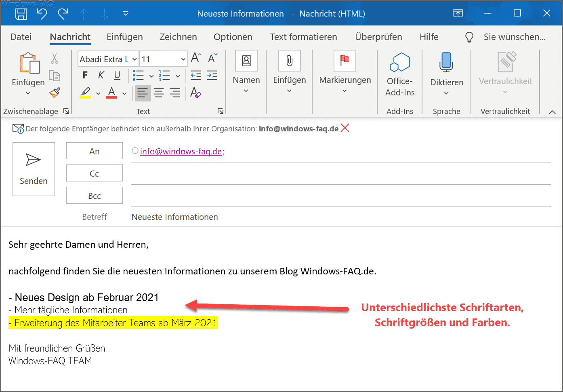Image resolution: width=563 pixels, height=392 pixels.
Task: Open numbered list style dropdown arrow
Action: pos(178,76)
